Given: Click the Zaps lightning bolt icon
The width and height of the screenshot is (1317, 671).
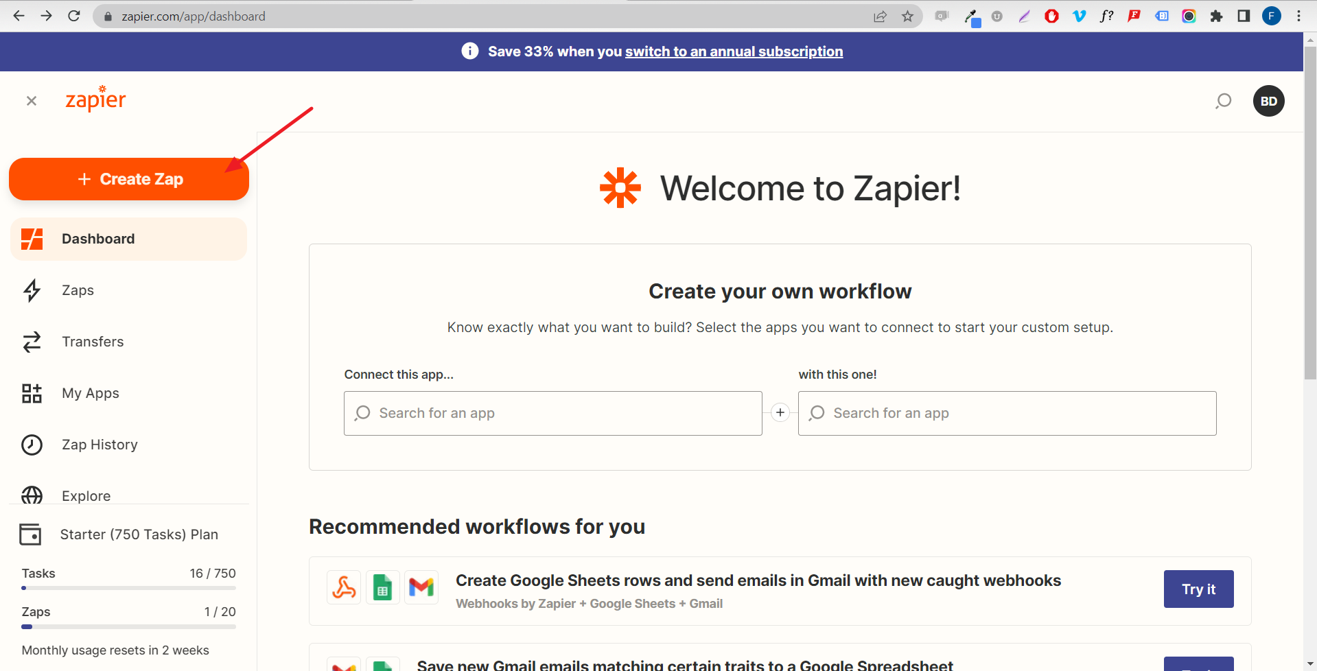Looking at the screenshot, I should [x=32, y=290].
